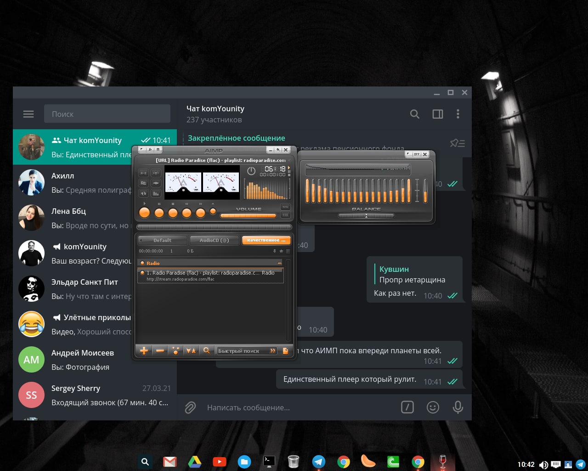Pause playback in AIMP
Image resolution: width=588 pixels, height=471 pixels.
tap(159, 213)
